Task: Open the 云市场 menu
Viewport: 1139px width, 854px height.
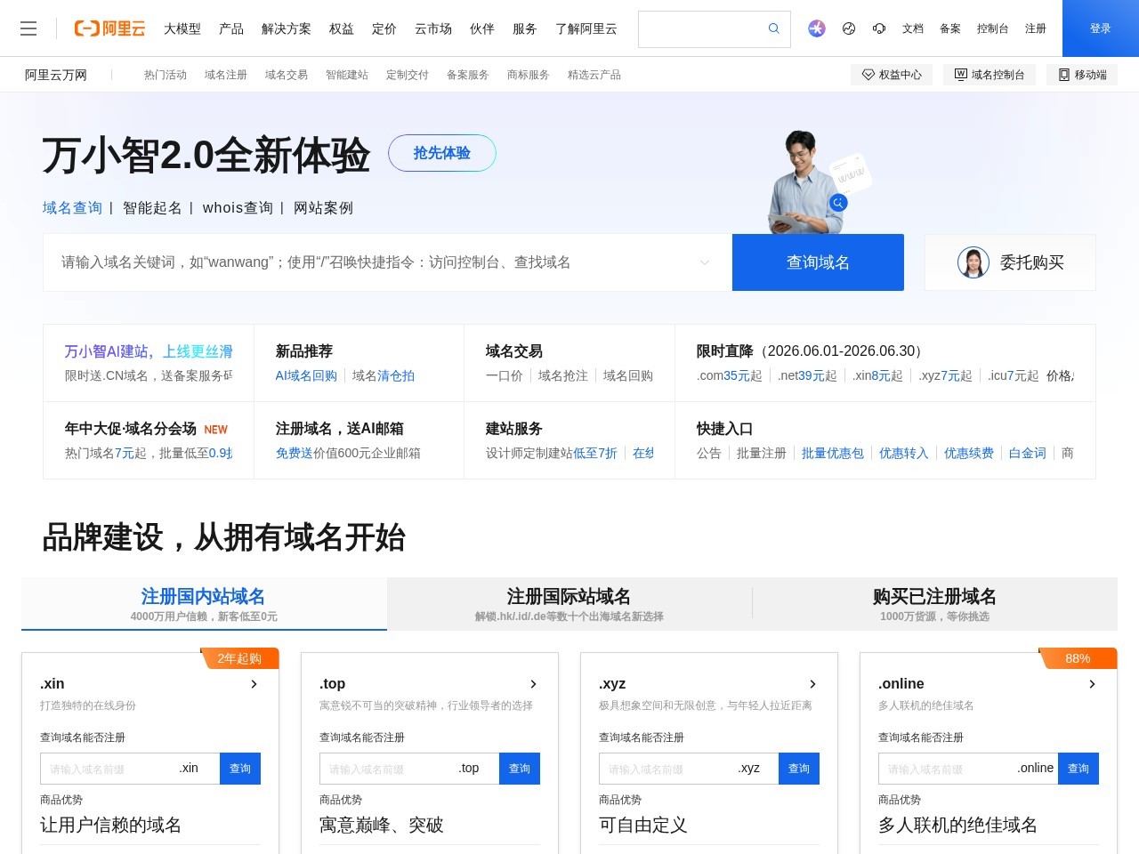Action: tap(433, 28)
